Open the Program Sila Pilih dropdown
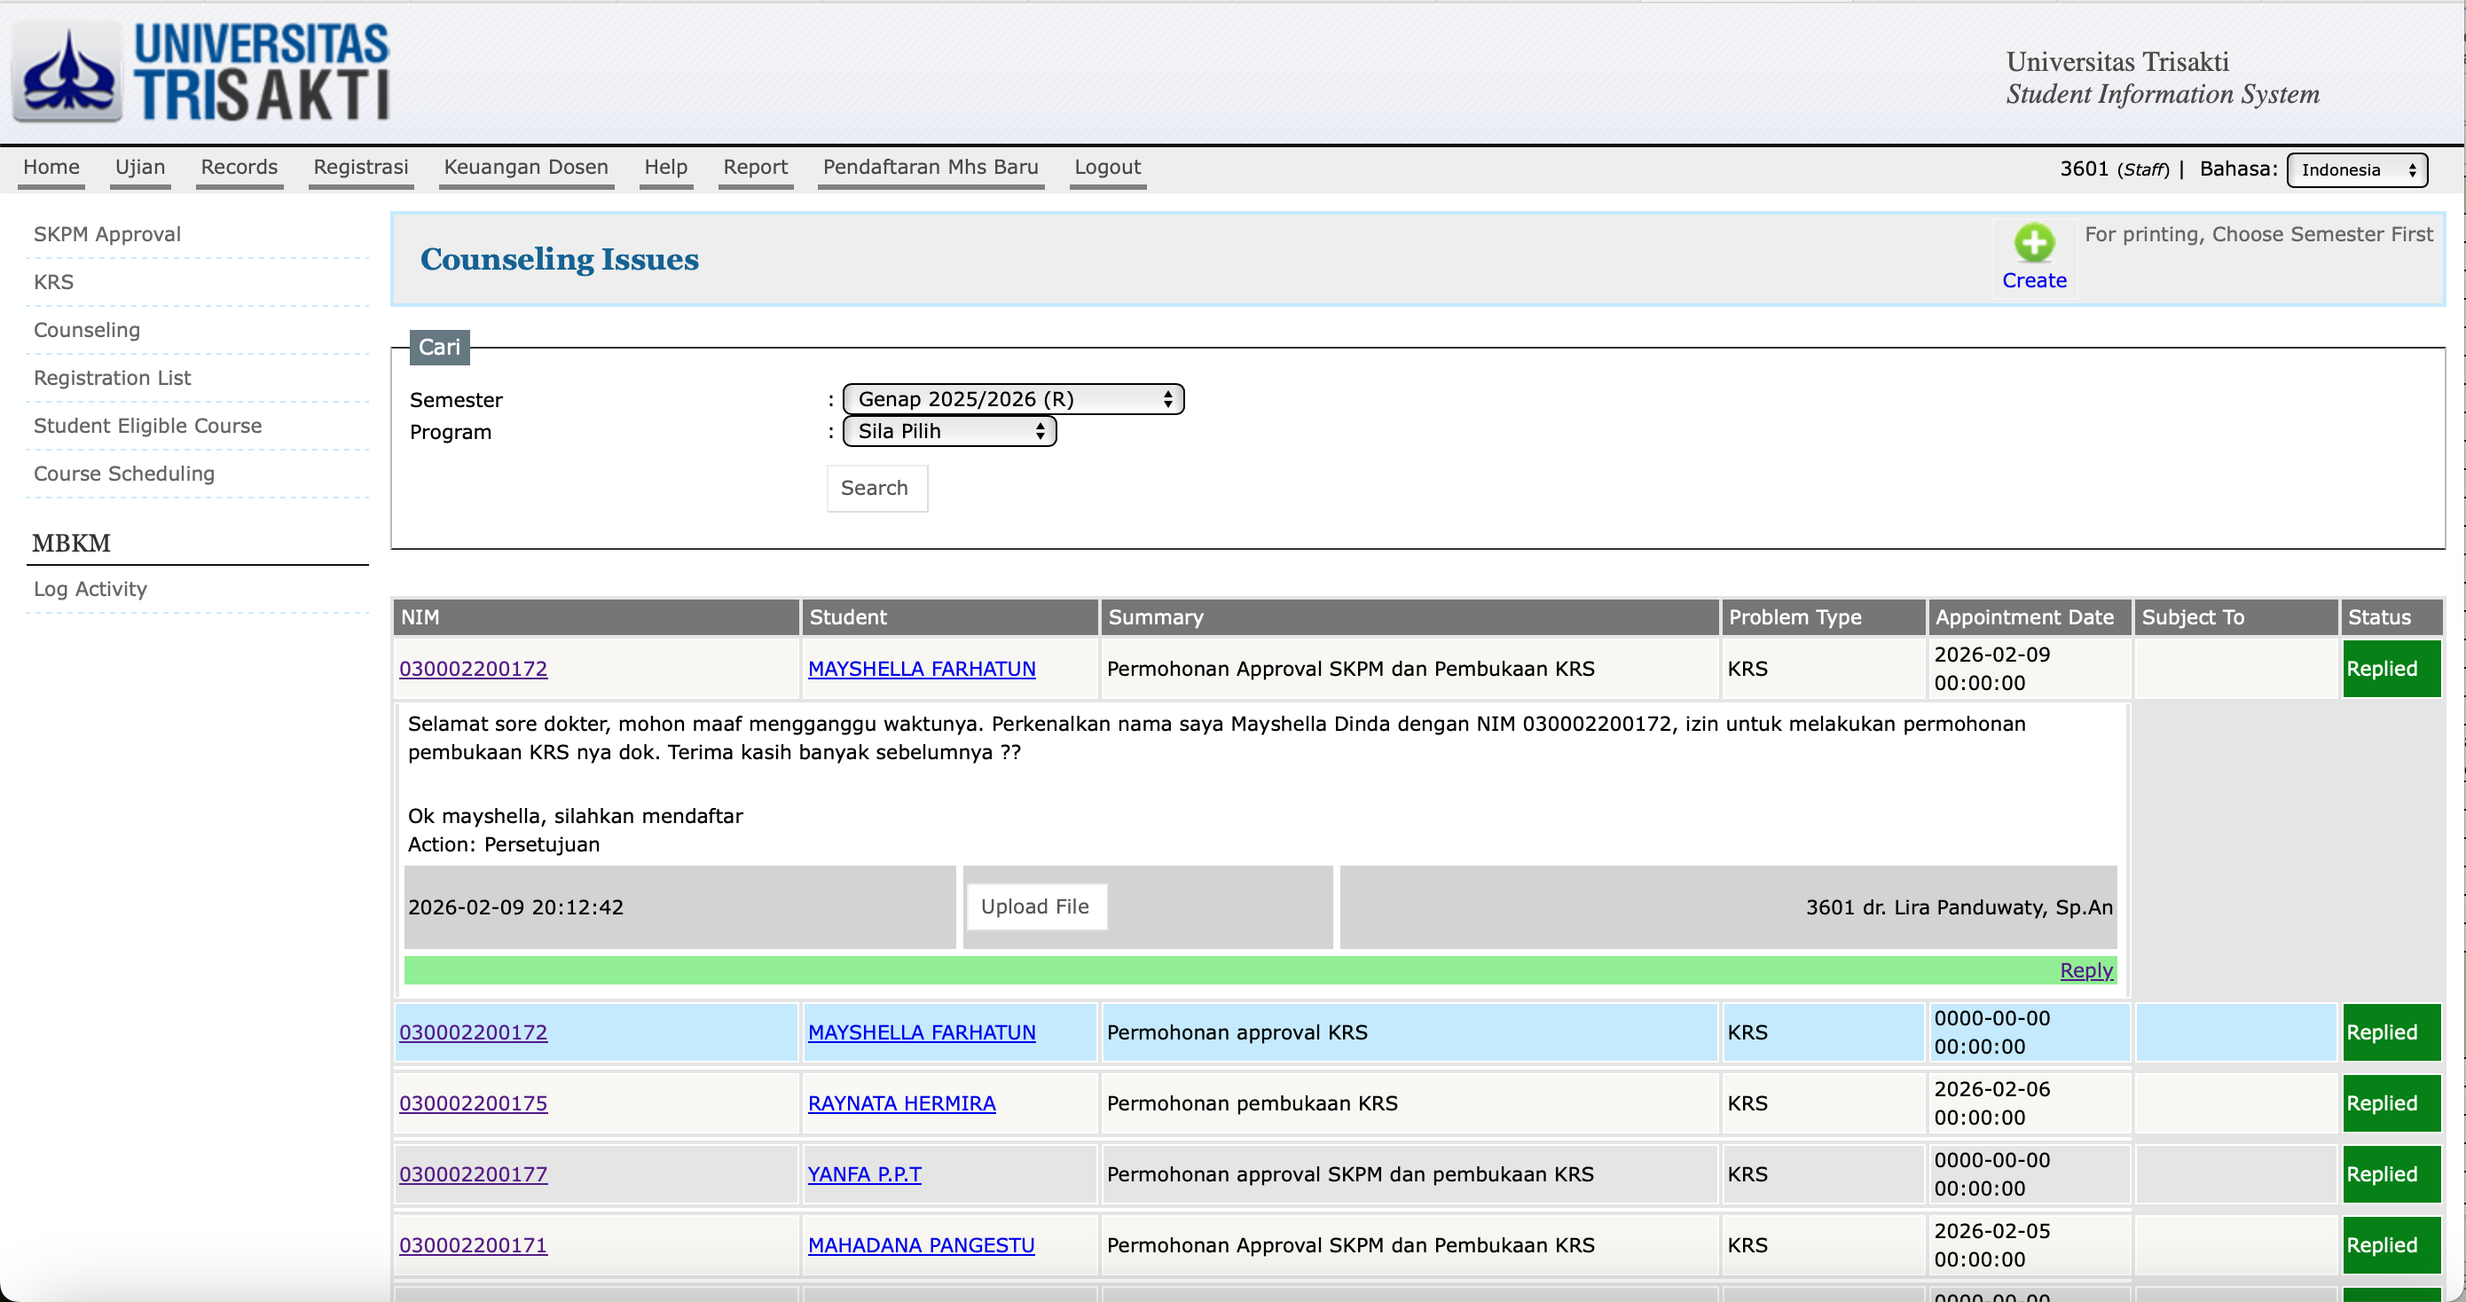The height and width of the screenshot is (1302, 2466). pos(948,432)
